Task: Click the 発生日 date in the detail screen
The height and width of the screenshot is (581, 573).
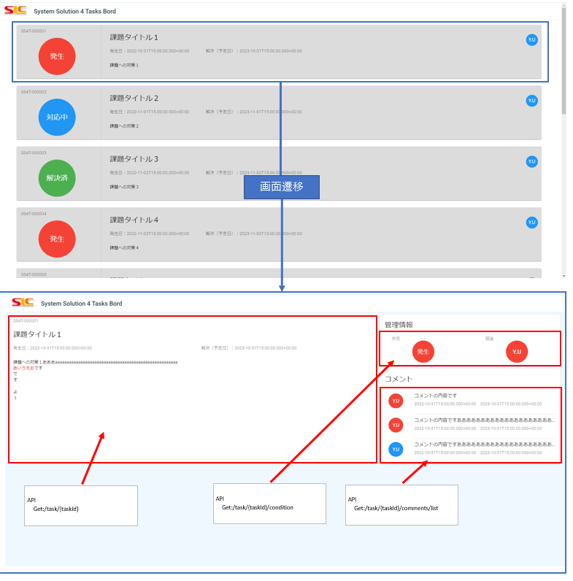Action: (x=53, y=348)
